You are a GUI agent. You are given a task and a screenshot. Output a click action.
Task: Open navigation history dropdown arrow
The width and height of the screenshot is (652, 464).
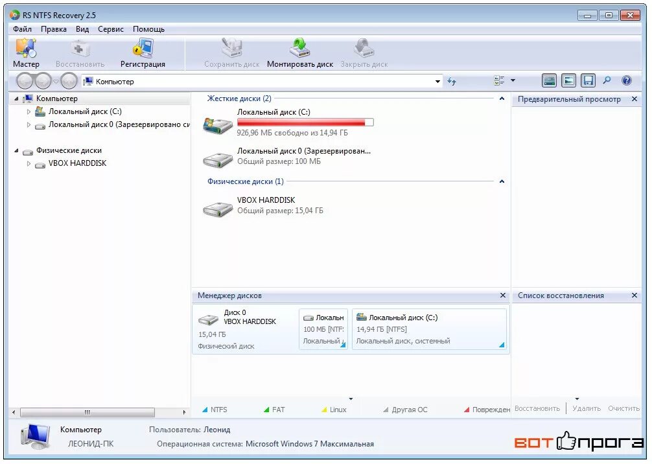(x=56, y=81)
